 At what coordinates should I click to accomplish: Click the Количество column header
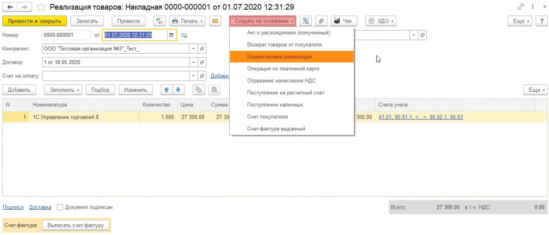tap(158, 105)
